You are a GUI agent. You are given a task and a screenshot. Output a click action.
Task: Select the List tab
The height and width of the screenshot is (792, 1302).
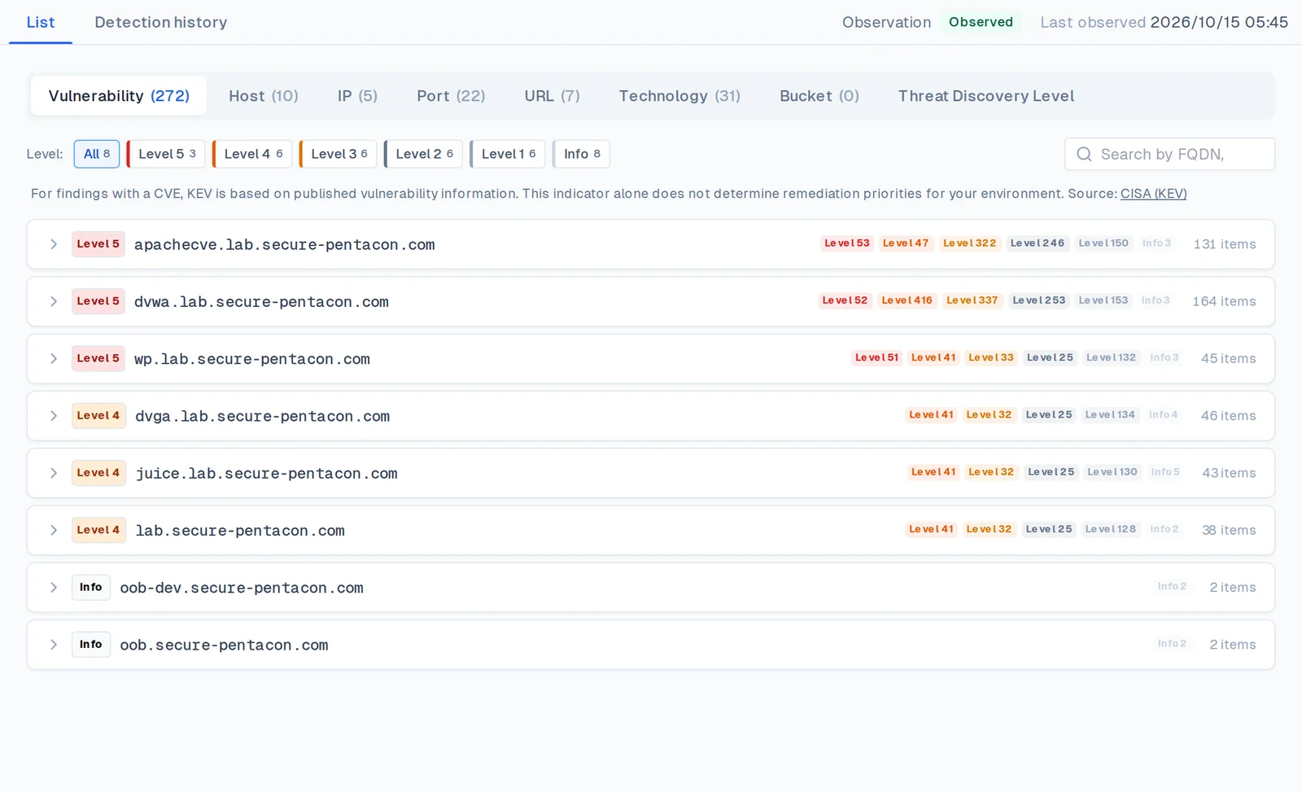click(x=41, y=22)
